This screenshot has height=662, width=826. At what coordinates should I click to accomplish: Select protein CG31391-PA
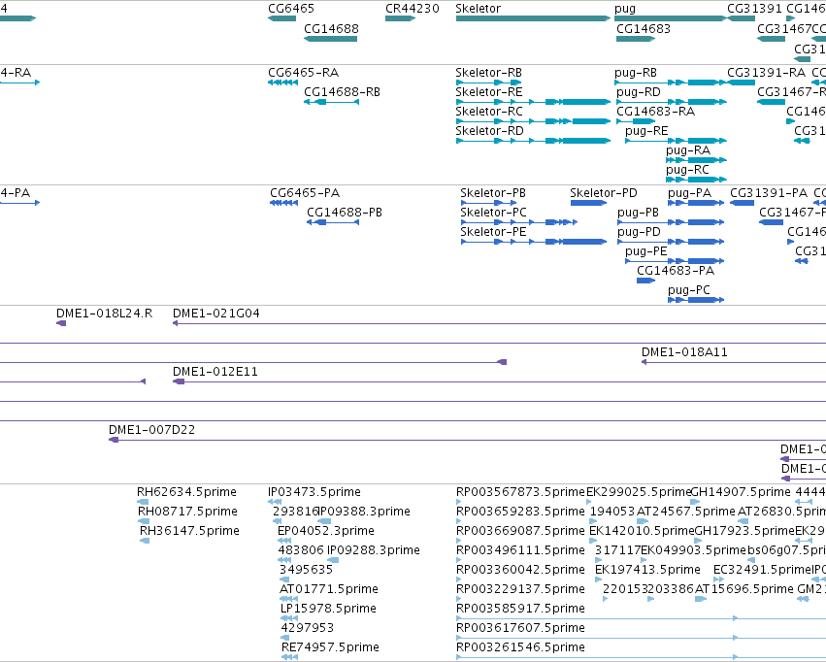pos(742,203)
